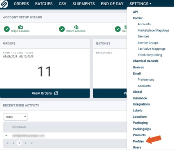
Task: Open Labels settings
Action: pos(138,110)
